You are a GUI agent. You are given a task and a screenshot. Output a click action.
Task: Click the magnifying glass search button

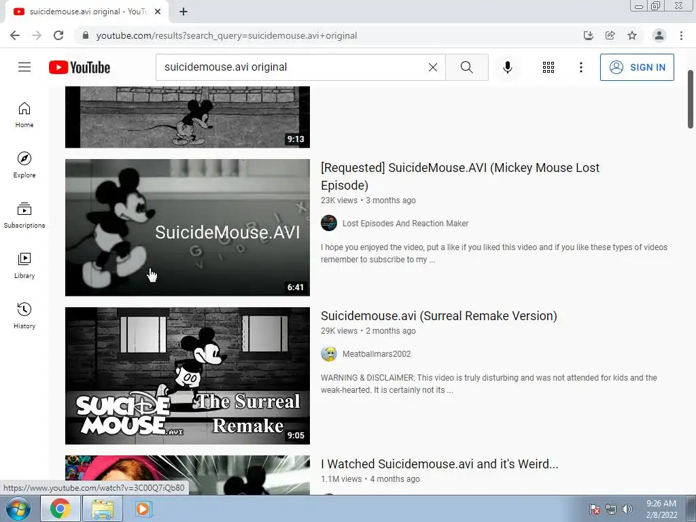coord(466,67)
